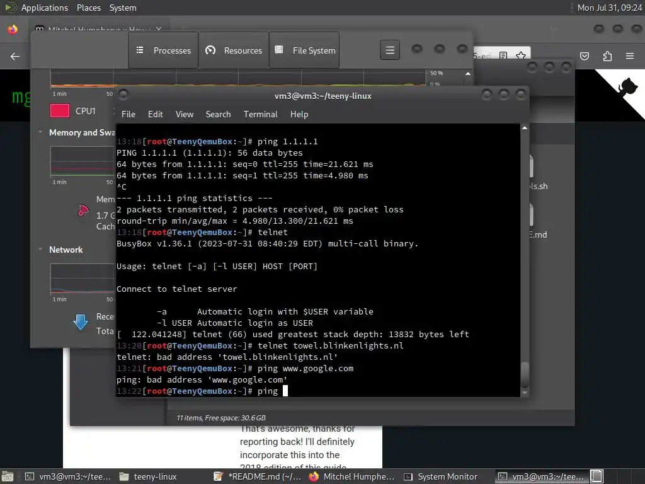Open the terminal File menu
Screen dimensions: 645x484
click(x=128, y=114)
